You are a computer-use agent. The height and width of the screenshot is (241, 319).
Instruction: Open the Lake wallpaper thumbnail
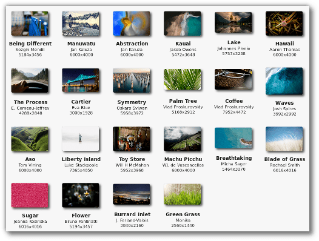(233, 22)
